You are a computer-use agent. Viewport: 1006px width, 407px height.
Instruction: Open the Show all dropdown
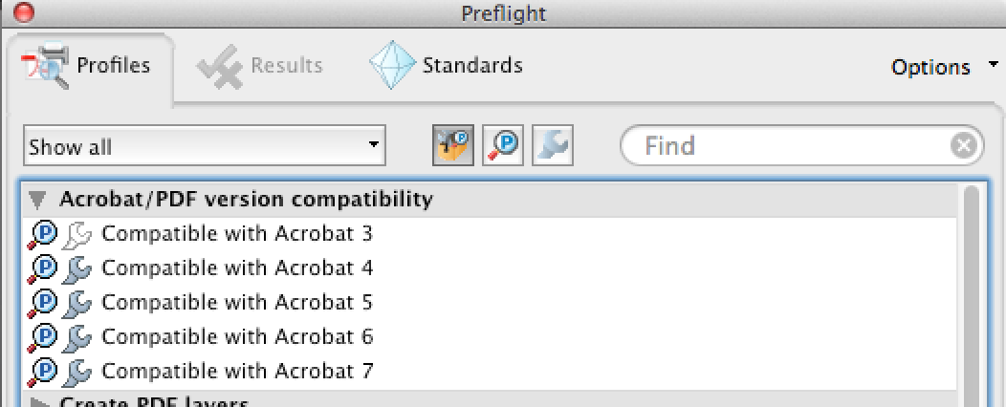coord(204,146)
